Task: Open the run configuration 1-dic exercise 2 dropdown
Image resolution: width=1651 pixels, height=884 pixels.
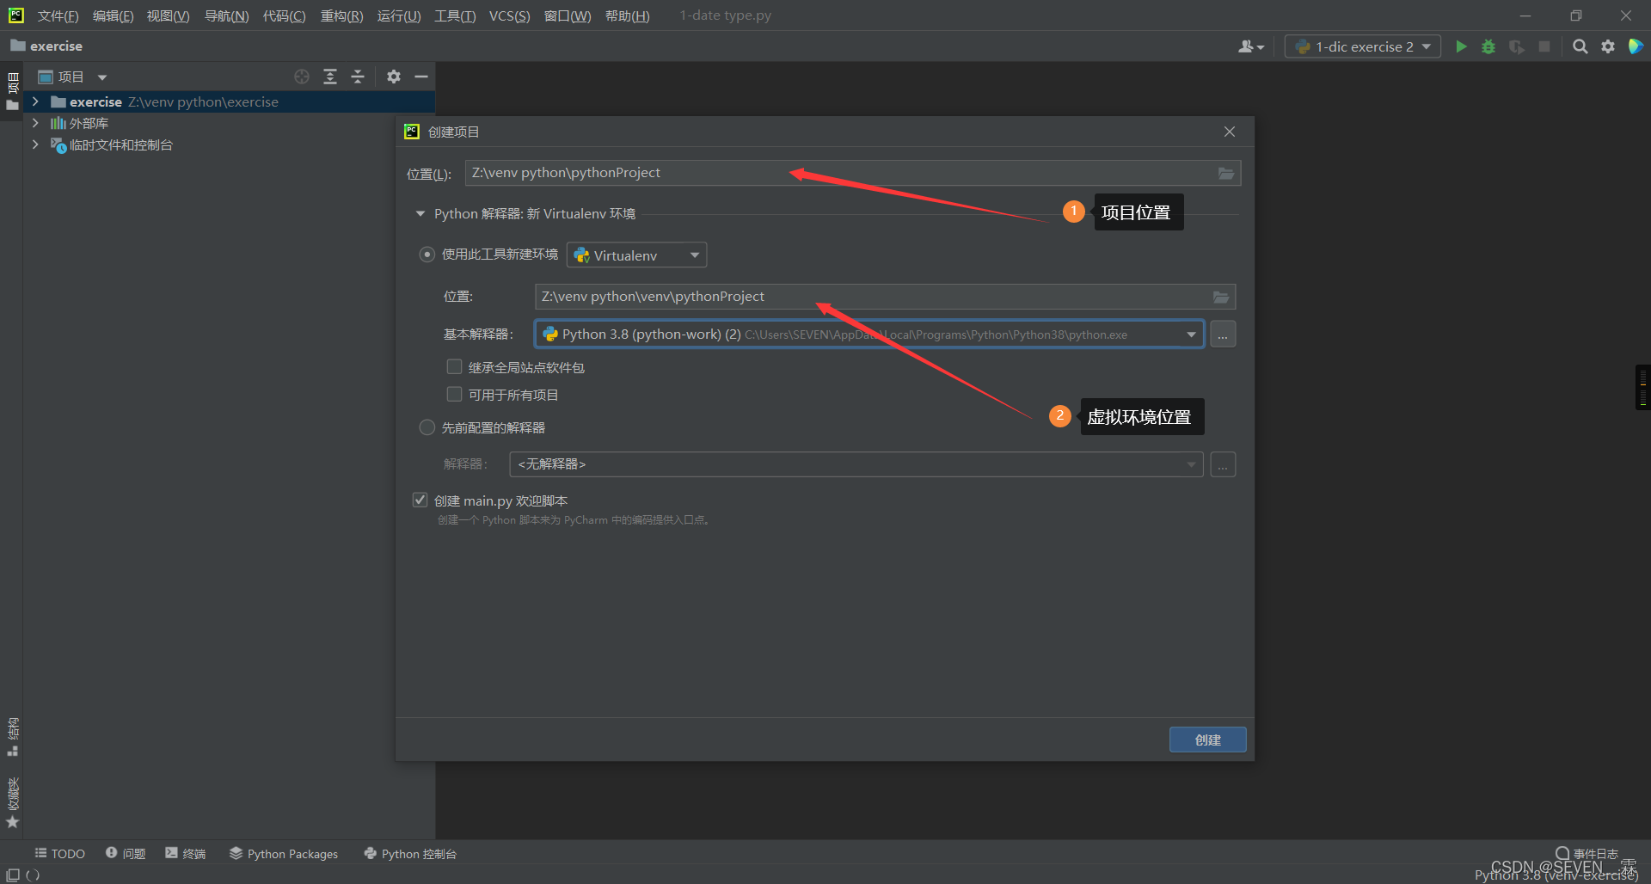Action: [1362, 46]
